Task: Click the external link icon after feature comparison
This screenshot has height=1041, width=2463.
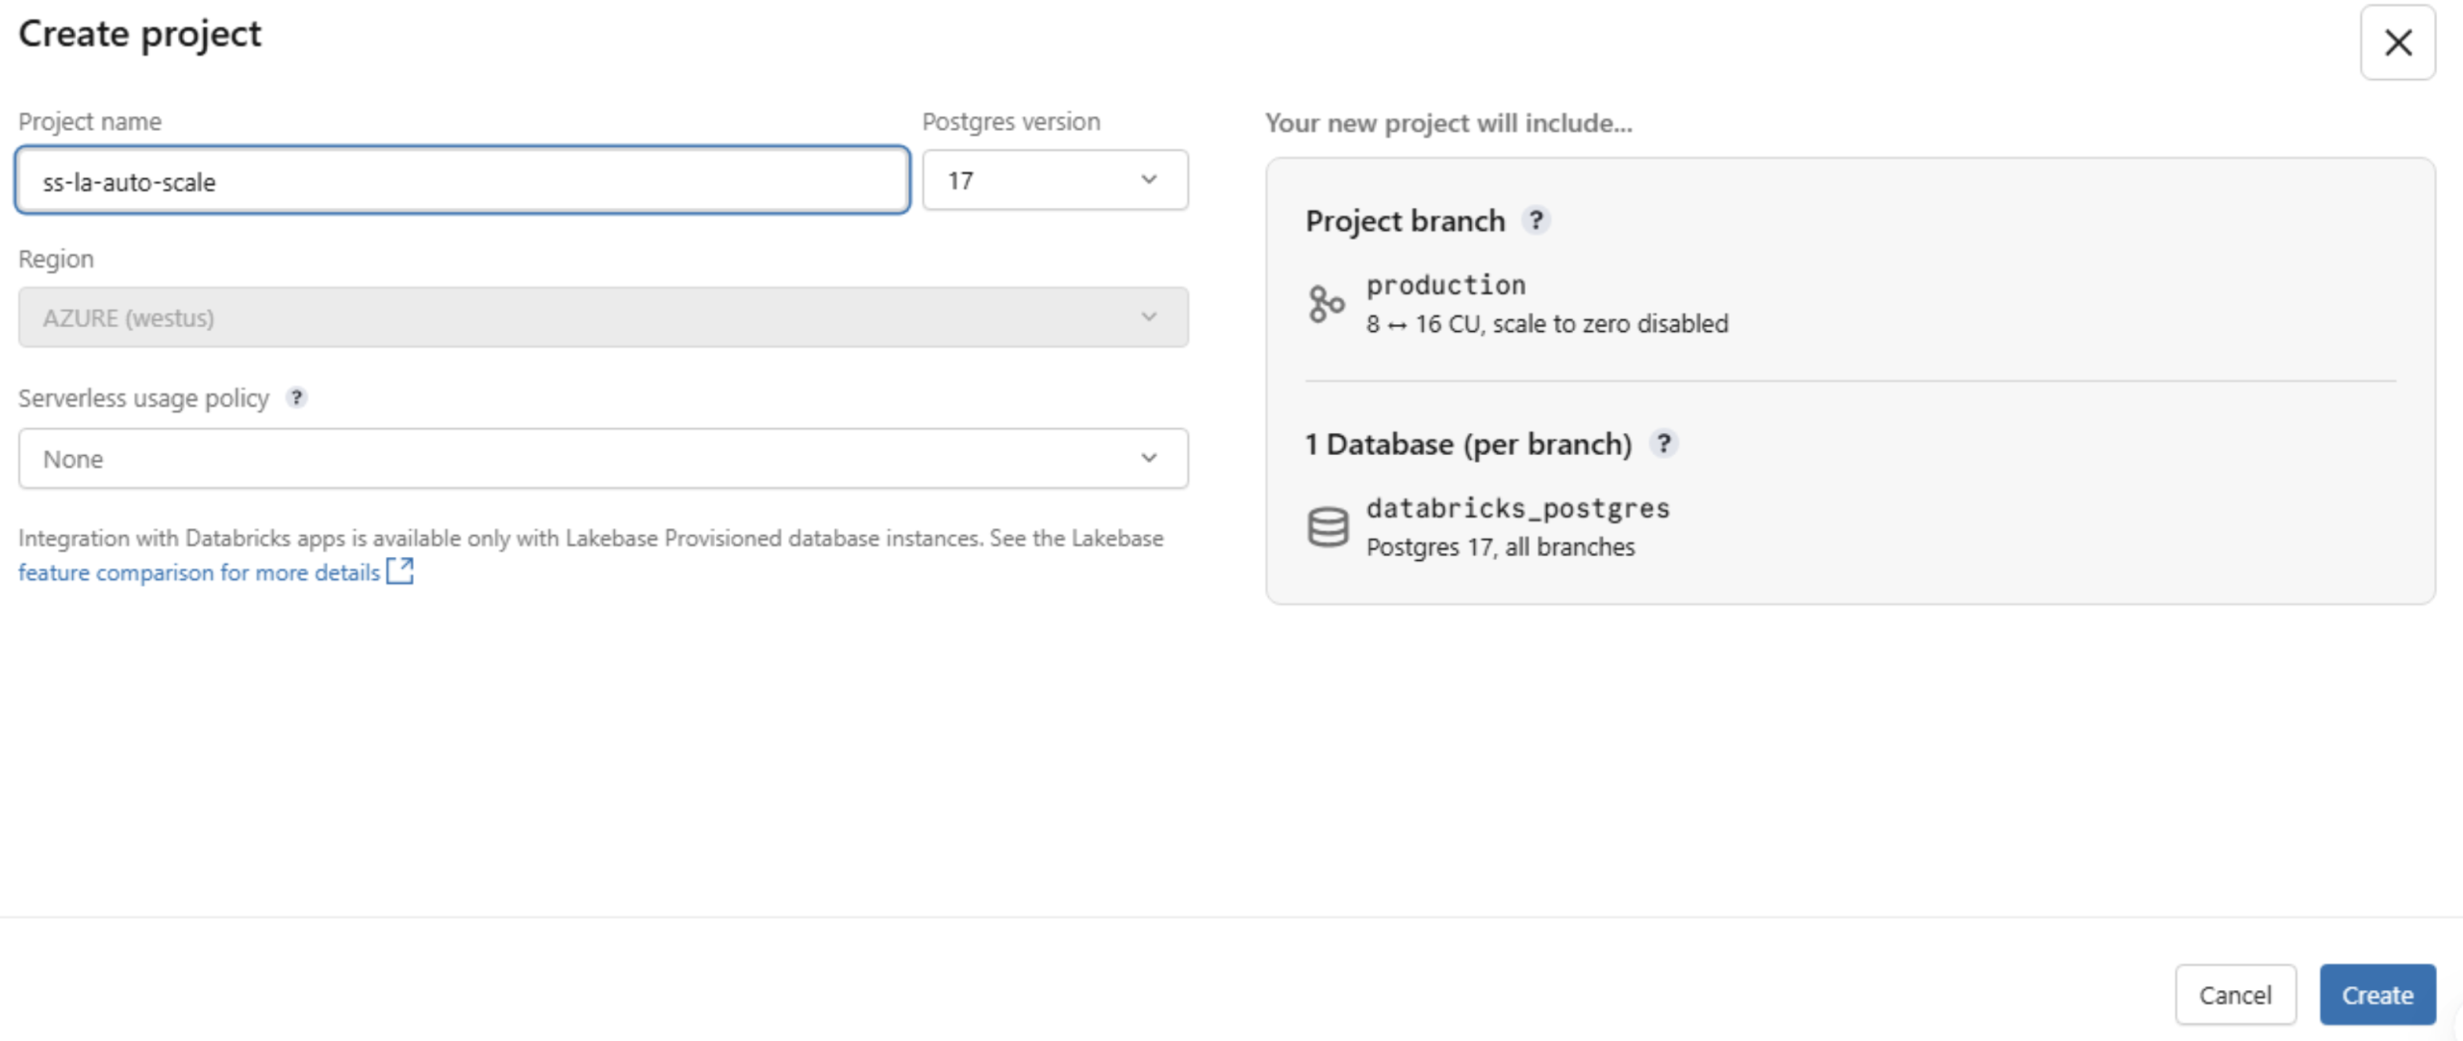Action: pyautogui.click(x=399, y=571)
